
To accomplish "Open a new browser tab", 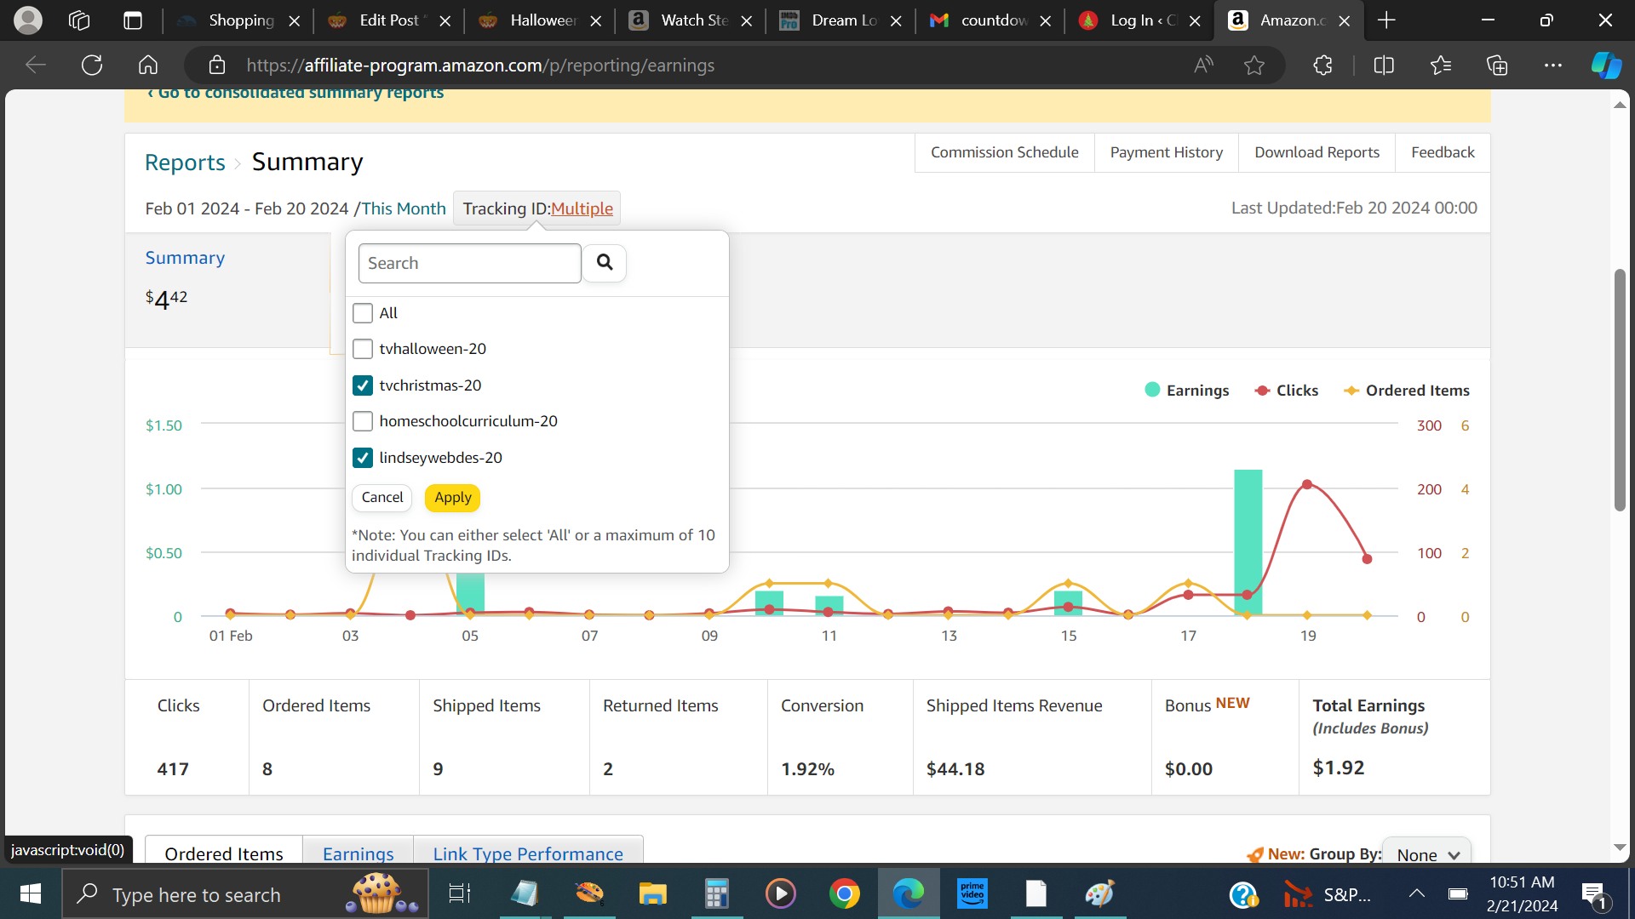I will pyautogui.click(x=1386, y=20).
